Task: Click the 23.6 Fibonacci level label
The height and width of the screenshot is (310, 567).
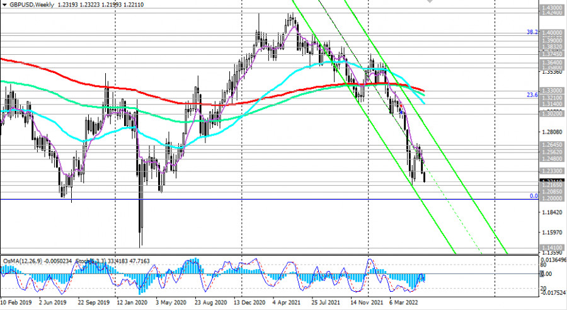Action: point(532,95)
